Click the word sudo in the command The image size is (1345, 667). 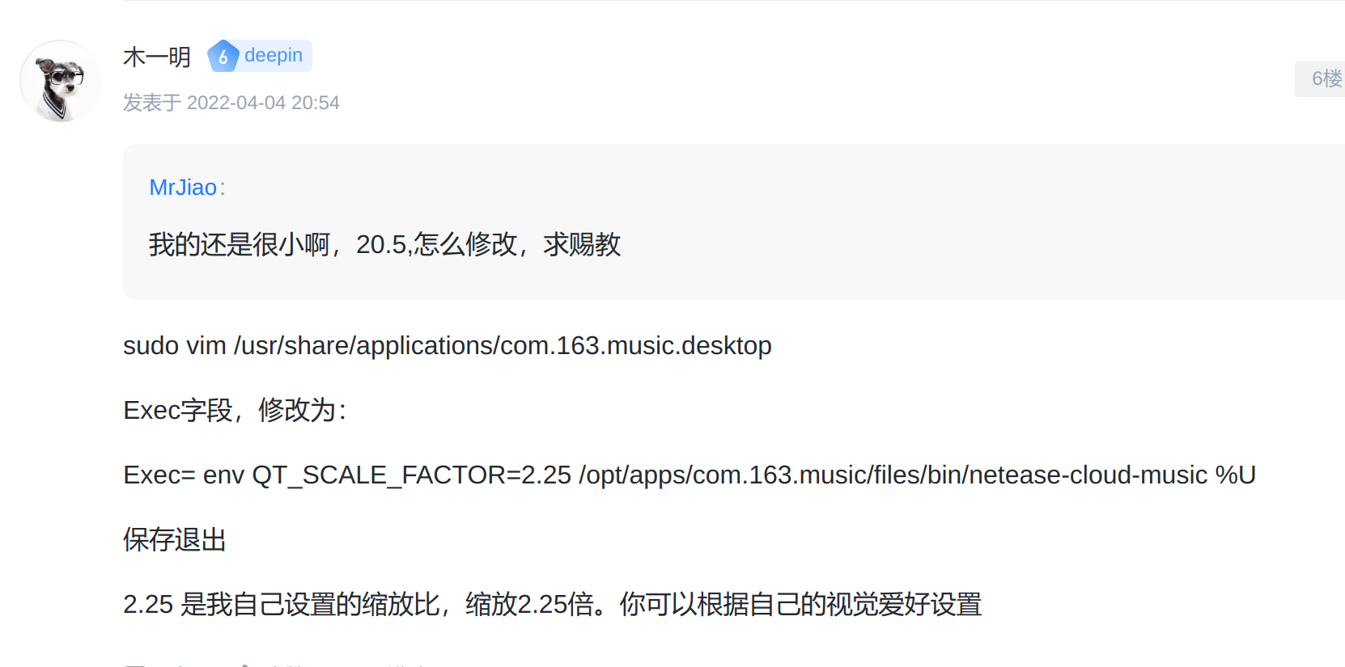click(151, 346)
